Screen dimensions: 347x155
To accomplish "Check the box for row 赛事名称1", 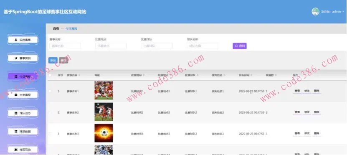I will pyautogui.click(x=50, y=91).
